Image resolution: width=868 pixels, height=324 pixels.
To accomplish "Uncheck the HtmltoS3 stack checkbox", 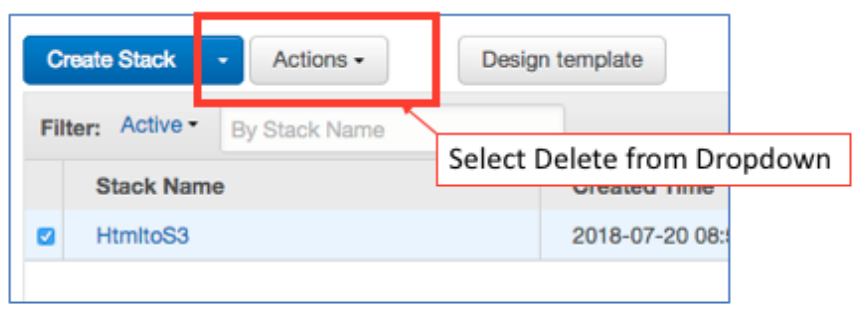I will pyautogui.click(x=46, y=236).
